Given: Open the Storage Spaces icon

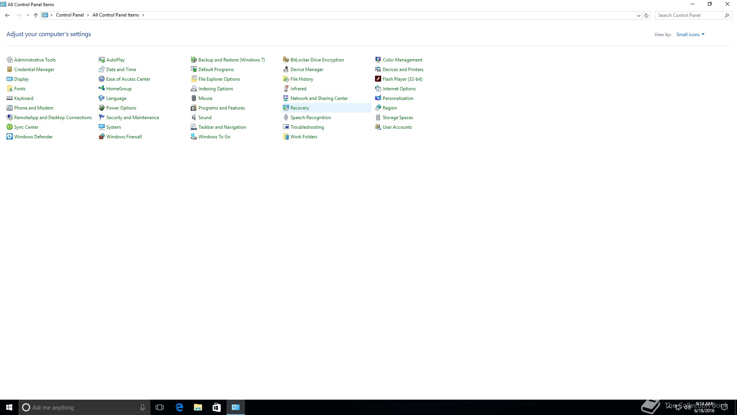Looking at the screenshot, I should (x=378, y=118).
